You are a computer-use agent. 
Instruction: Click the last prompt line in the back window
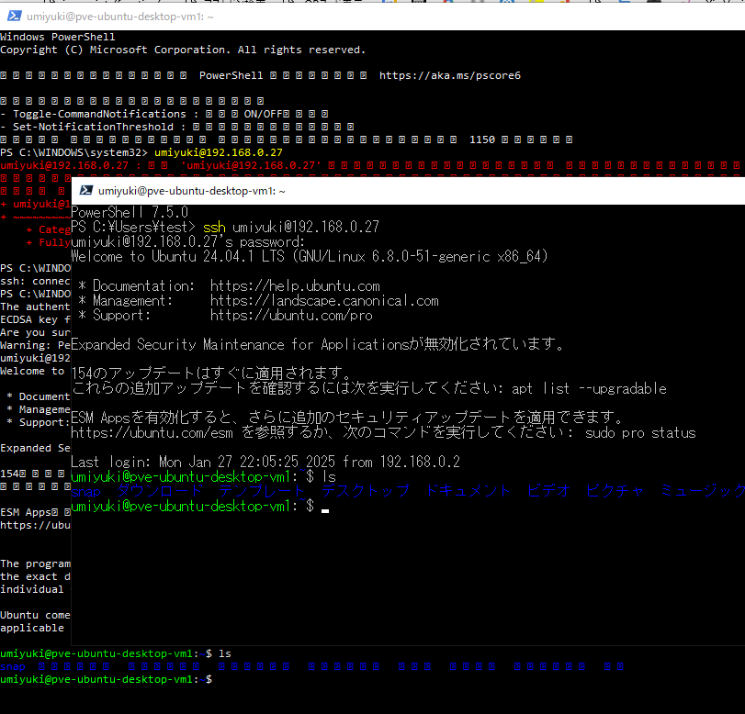pyautogui.click(x=106, y=679)
